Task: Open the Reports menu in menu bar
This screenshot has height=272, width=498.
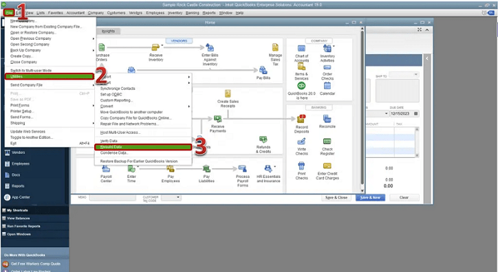Action: [x=209, y=13]
